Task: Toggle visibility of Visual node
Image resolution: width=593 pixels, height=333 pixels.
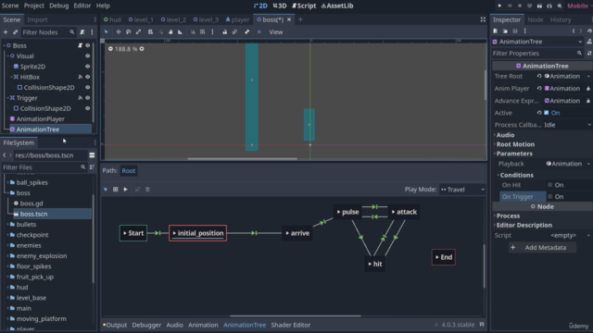Action: (x=88, y=55)
